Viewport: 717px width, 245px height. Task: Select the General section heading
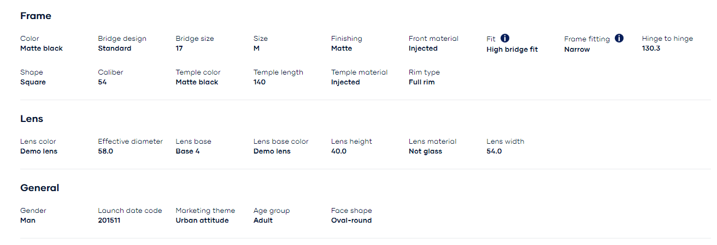point(39,188)
